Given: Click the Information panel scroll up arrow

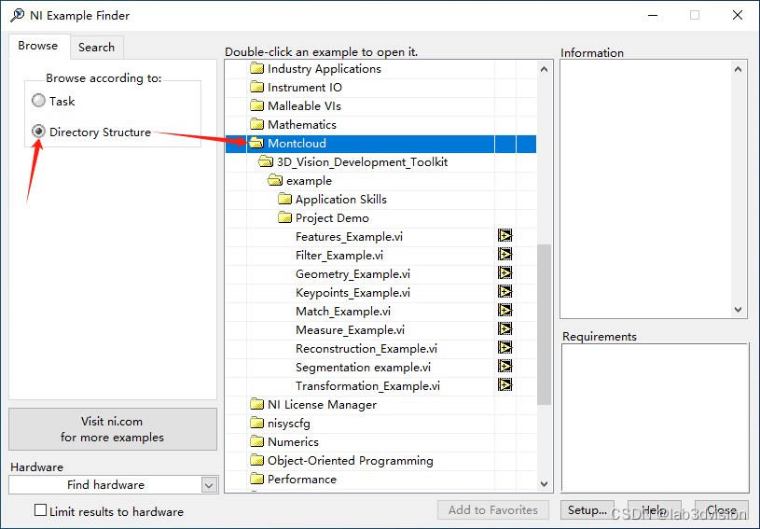Looking at the screenshot, I should point(738,69).
